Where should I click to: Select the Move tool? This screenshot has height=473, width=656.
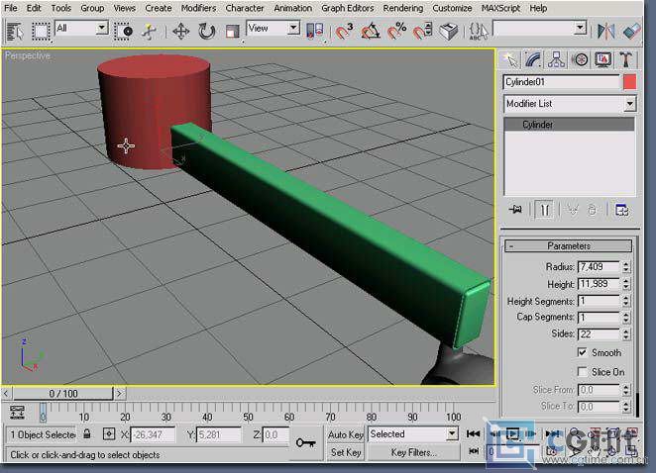181,32
